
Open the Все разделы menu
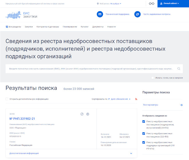tap(13, 27)
